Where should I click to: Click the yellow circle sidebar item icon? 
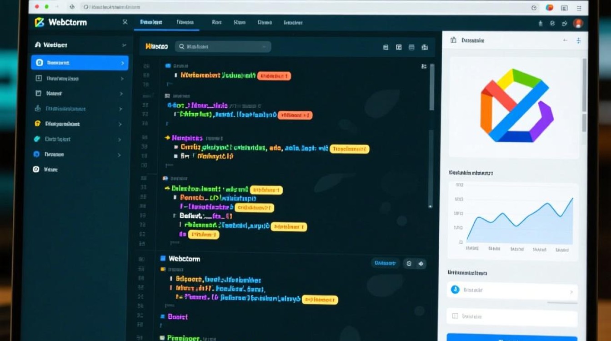(x=37, y=124)
